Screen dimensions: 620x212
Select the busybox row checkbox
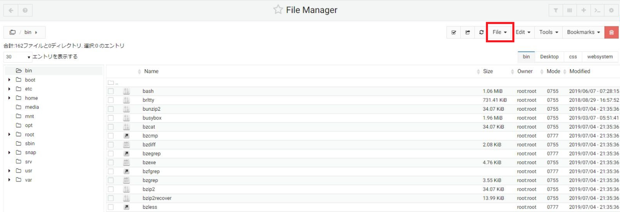pos(111,118)
